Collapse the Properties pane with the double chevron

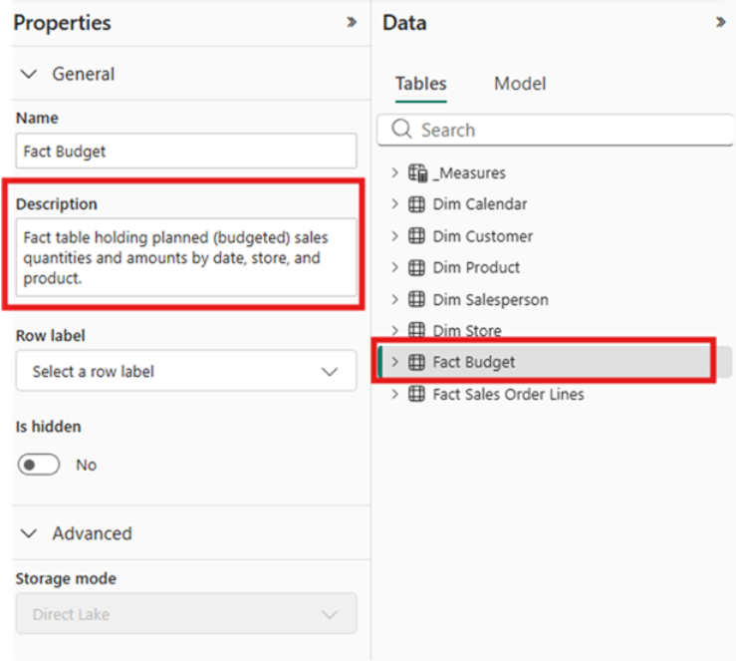(x=352, y=22)
